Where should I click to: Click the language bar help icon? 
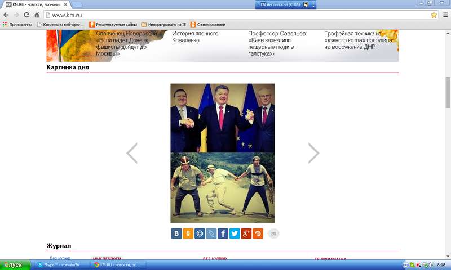(x=306, y=4)
